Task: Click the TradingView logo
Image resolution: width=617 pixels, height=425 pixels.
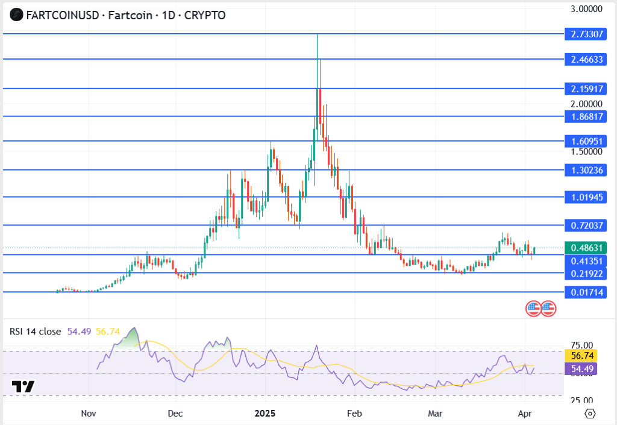Action: [23, 386]
